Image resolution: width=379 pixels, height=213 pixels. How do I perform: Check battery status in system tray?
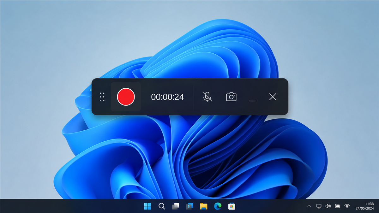(338, 206)
